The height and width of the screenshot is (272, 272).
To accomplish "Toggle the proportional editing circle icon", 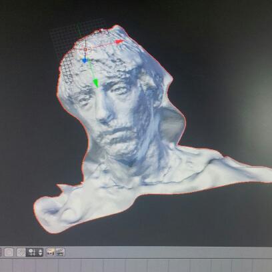I will 9,253.
